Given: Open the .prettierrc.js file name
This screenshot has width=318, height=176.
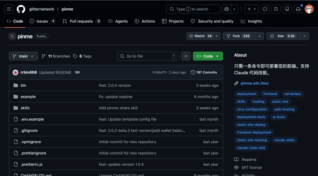Looking at the screenshot, I should [x=32, y=165].
